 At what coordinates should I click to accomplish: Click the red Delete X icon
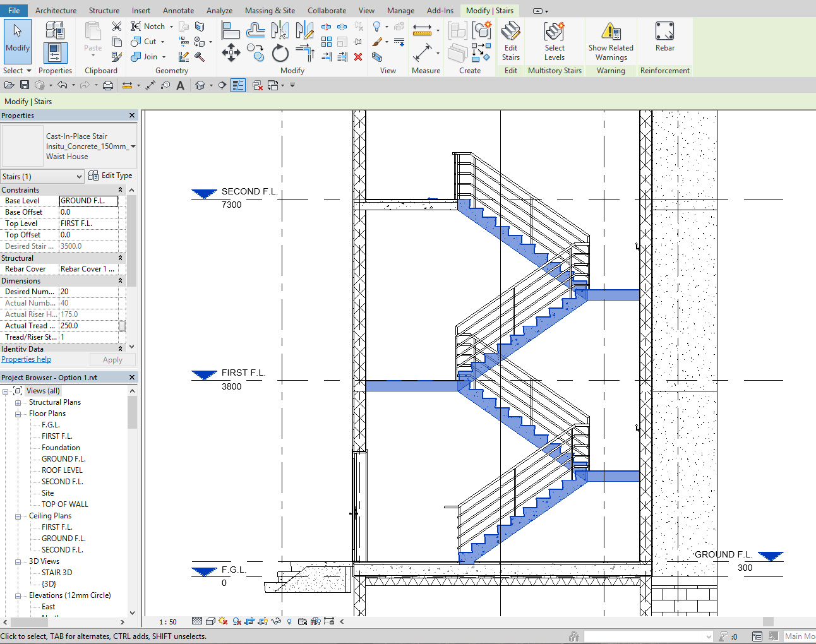pos(358,57)
